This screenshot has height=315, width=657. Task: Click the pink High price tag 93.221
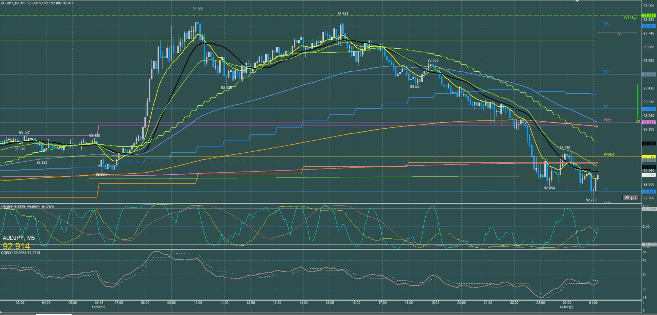click(x=649, y=122)
